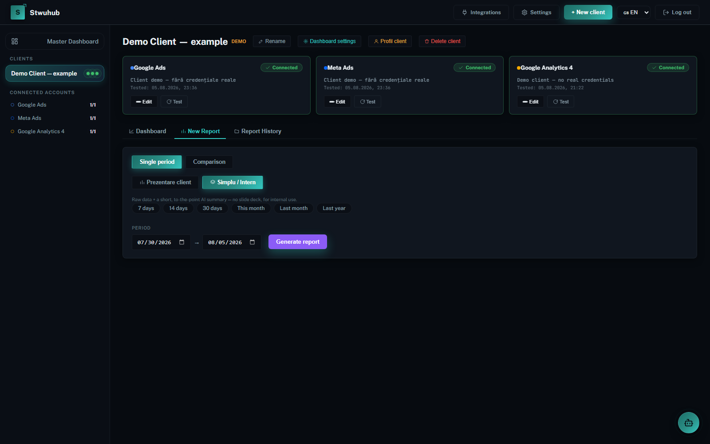Click the three-dot status pill on Demo Client

[92, 74]
